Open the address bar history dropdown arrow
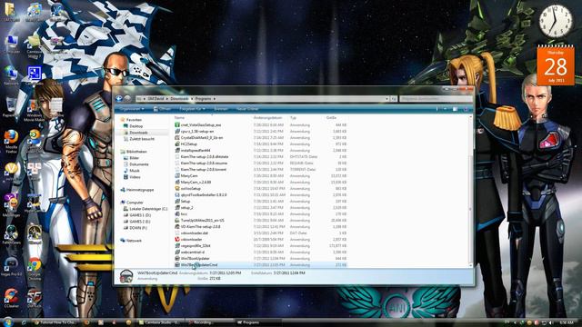Viewport: 582px width, 327px height. (x=386, y=99)
